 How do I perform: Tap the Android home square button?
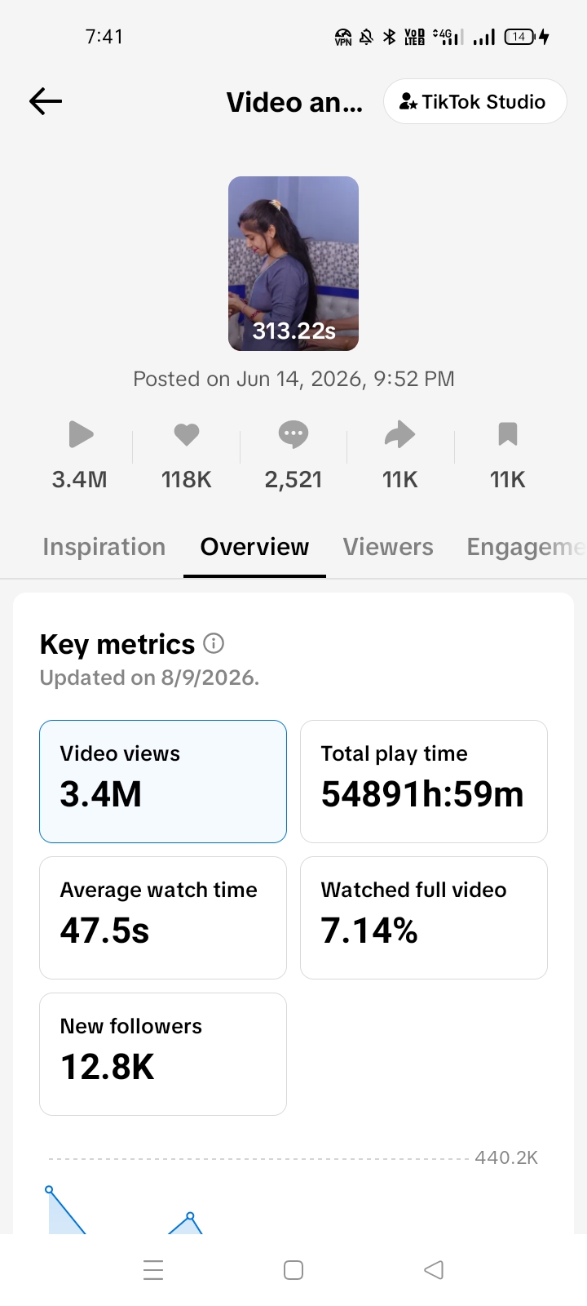(x=293, y=1270)
